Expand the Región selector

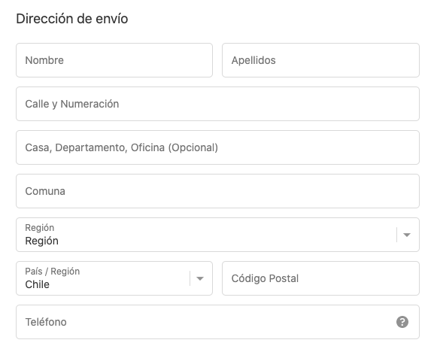click(x=217, y=235)
